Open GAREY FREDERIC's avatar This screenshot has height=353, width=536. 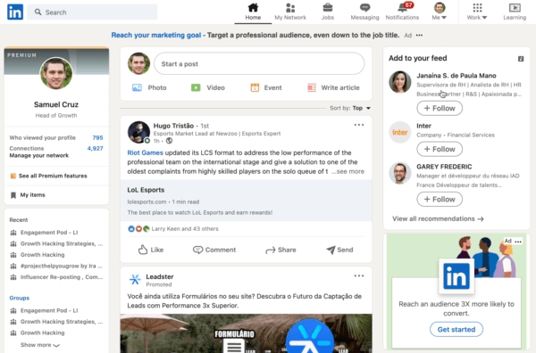tap(400, 173)
